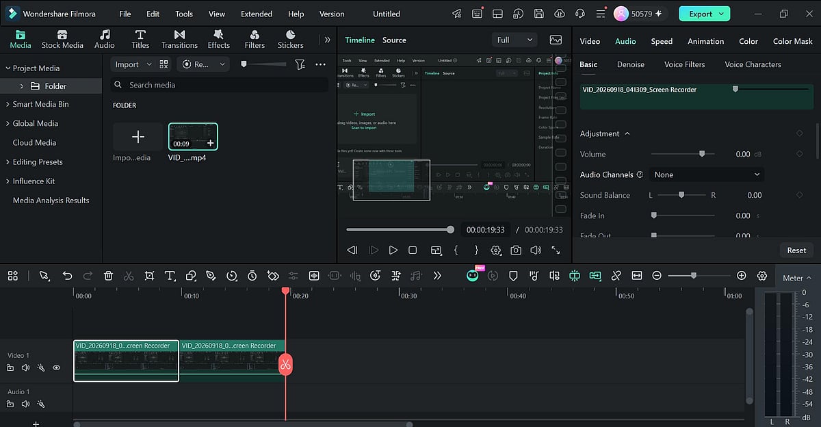Click the Text (T) tool in the timeline toolbar
Image resolution: width=821 pixels, height=427 pixels.
click(x=170, y=276)
